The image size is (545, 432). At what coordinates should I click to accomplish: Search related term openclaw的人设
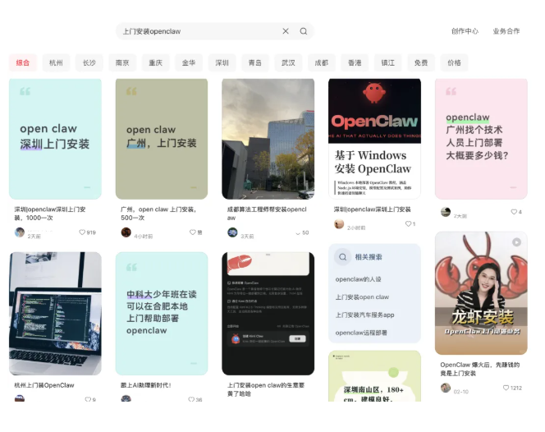point(359,279)
